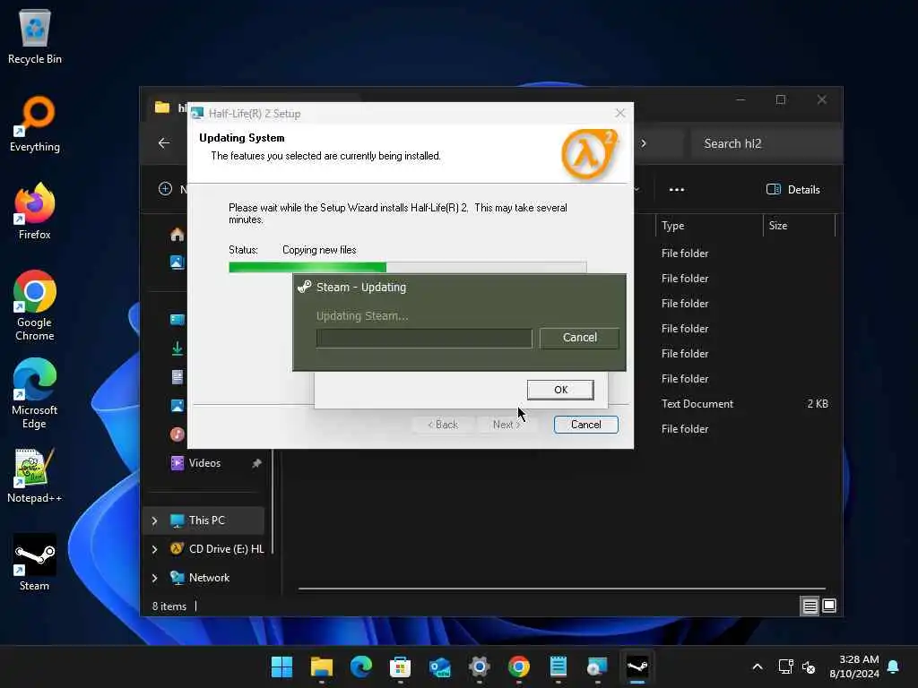The height and width of the screenshot is (688, 918).
Task: Click the disabled Back button in Setup
Action: pos(443,425)
